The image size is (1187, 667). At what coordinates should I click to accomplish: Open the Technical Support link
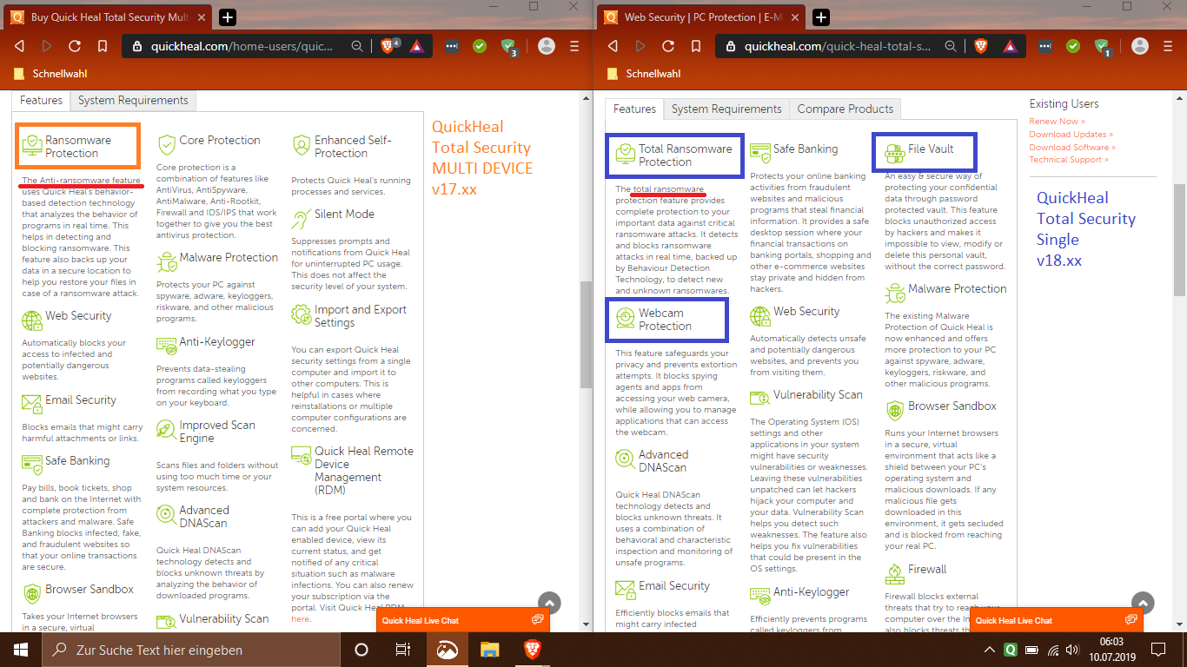[1069, 160]
